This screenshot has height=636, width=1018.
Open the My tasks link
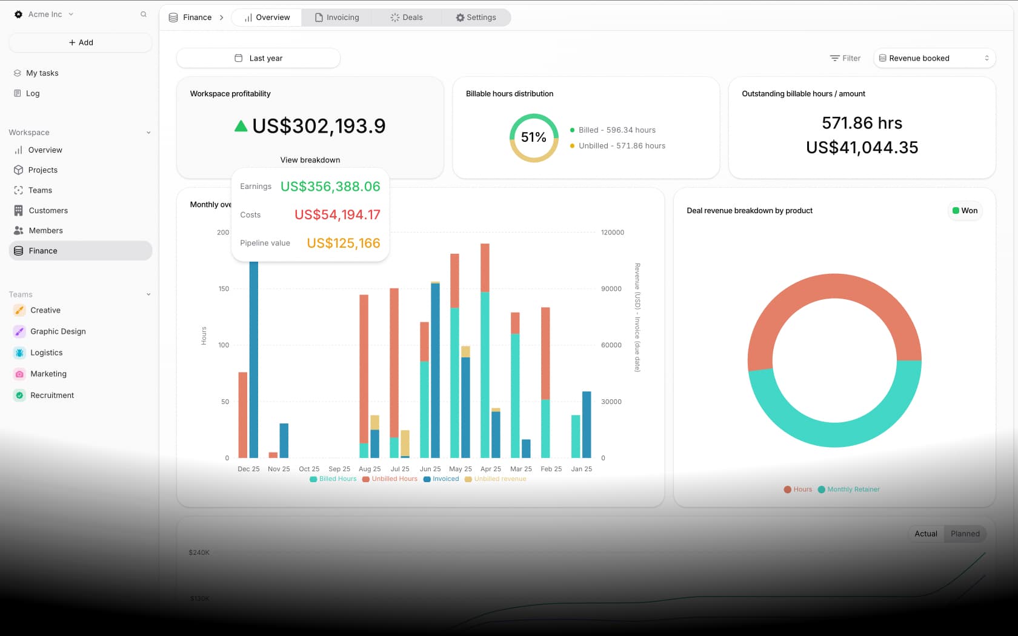pos(81,73)
